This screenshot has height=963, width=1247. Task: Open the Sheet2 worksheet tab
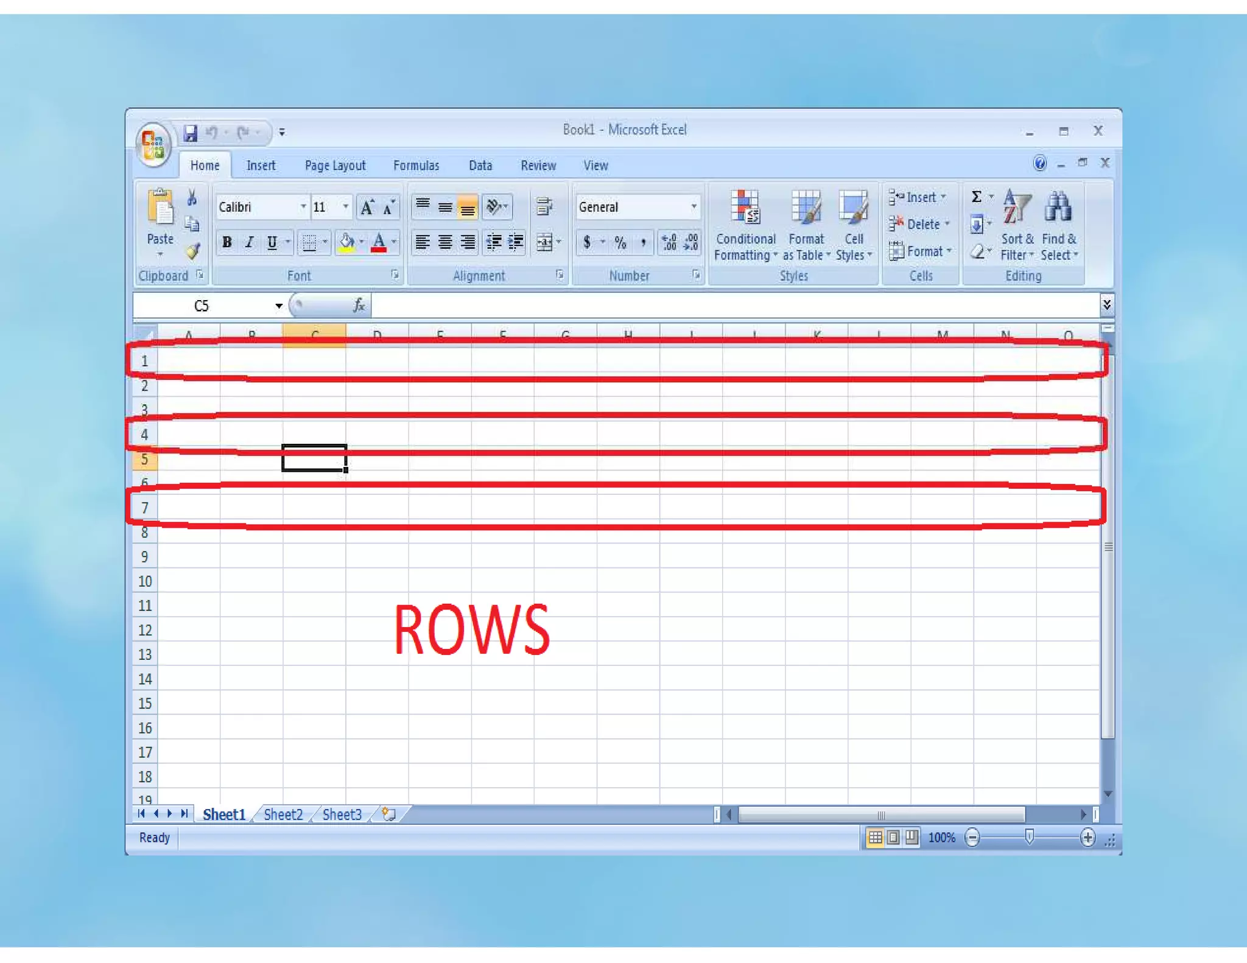[x=283, y=814]
